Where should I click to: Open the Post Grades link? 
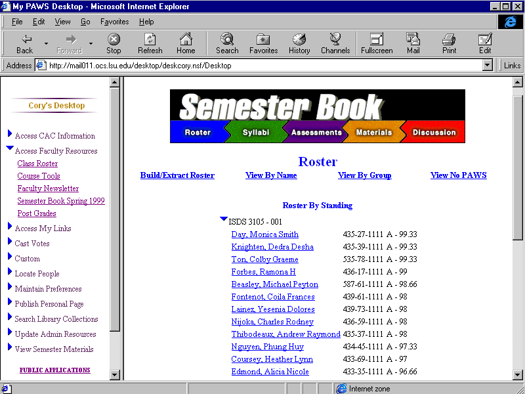[37, 213]
